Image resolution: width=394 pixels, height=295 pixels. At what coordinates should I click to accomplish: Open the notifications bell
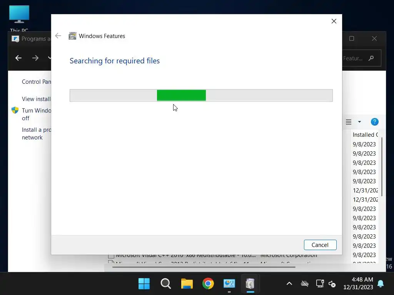(x=381, y=284)
